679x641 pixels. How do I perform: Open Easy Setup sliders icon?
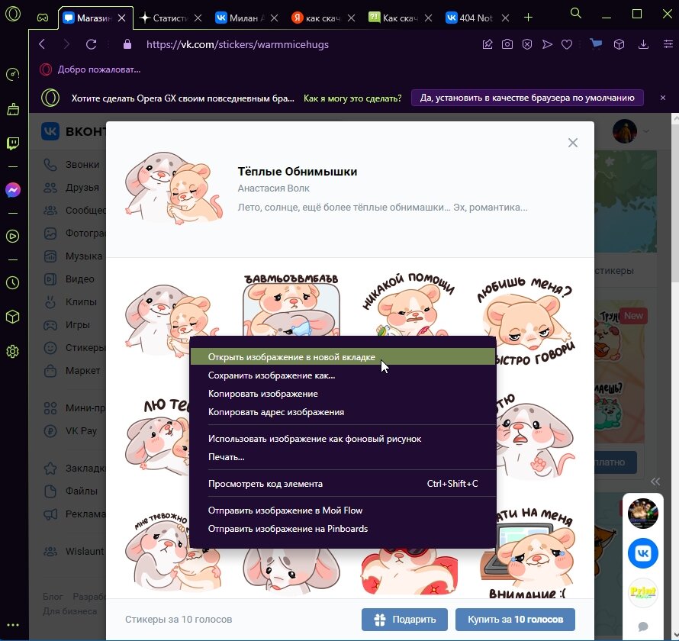point(668,44)
